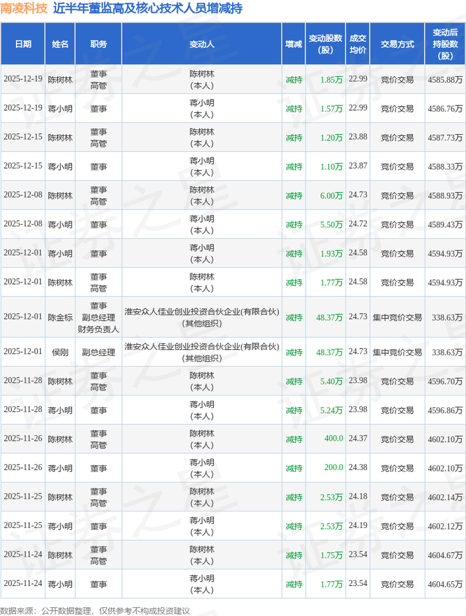Click the 200.0 share change value
This screenshot has width=466, height=616.
[334, 467]
